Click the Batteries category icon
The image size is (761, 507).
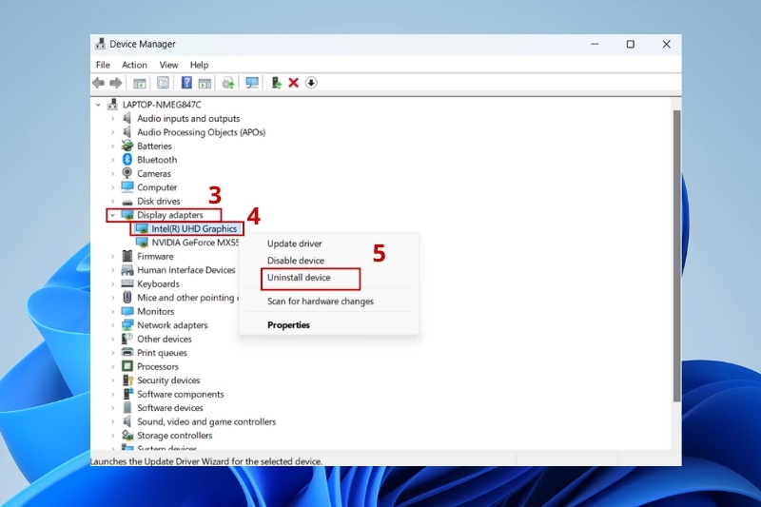coord(127,146)
